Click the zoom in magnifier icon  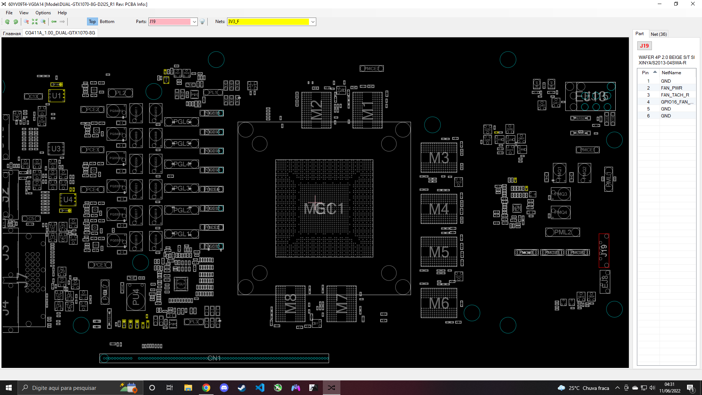pos(43,22)
